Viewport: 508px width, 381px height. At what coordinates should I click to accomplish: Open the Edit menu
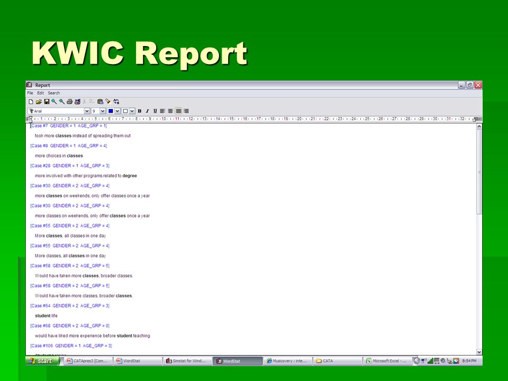pyautogui.click(x=41, y=93)
